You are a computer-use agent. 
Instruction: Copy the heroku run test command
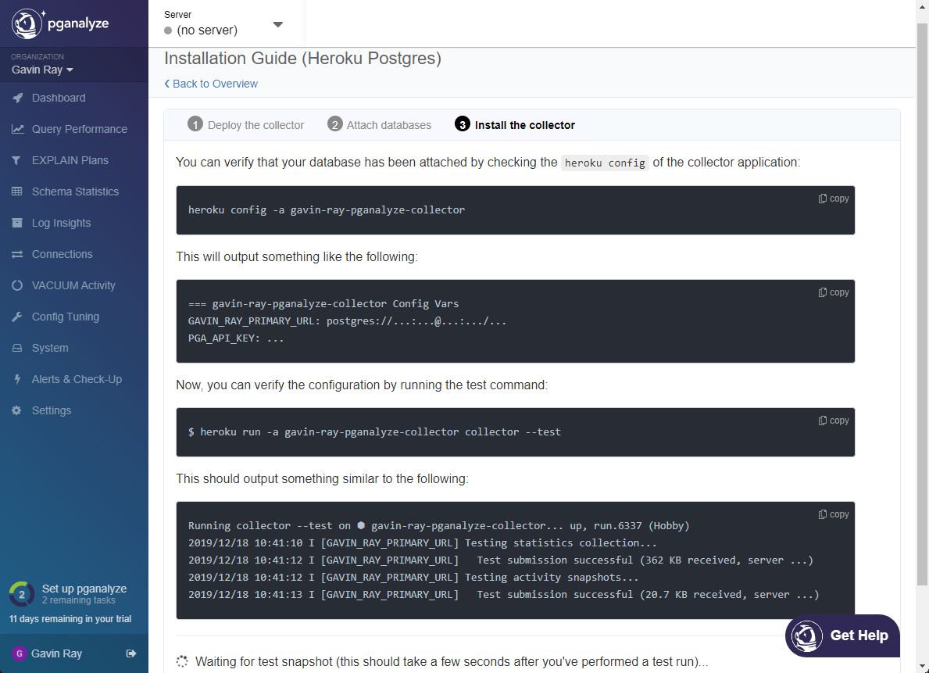[x=834, y=421]
